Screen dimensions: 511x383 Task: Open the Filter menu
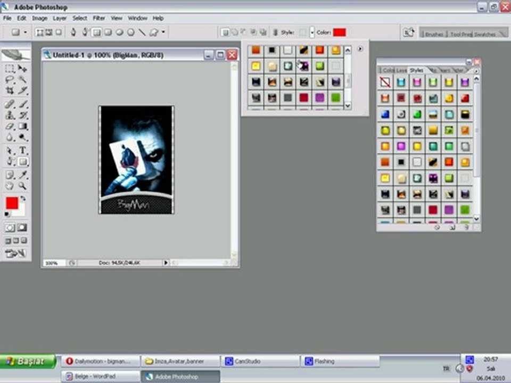click(99, 18)
